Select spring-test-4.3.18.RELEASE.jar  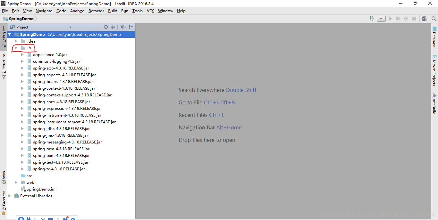[x=61, y=162]
